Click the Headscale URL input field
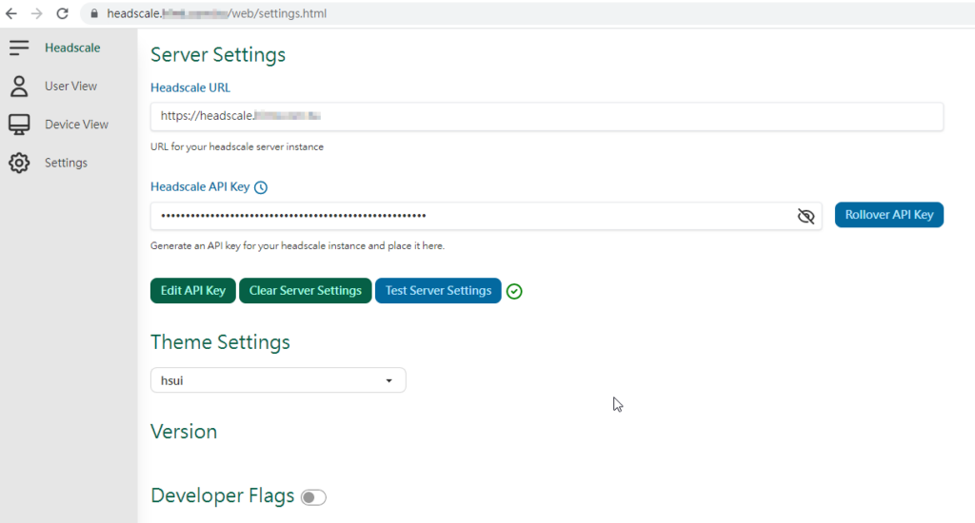The height and width of the screenshot is (523, 975). click(x=547, y=116)
